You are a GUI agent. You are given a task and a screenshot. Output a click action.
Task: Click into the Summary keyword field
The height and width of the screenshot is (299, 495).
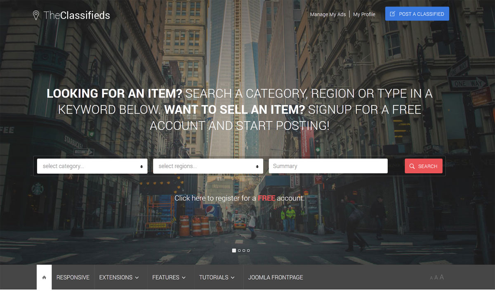pyautogui.click(x=328, y=166)
